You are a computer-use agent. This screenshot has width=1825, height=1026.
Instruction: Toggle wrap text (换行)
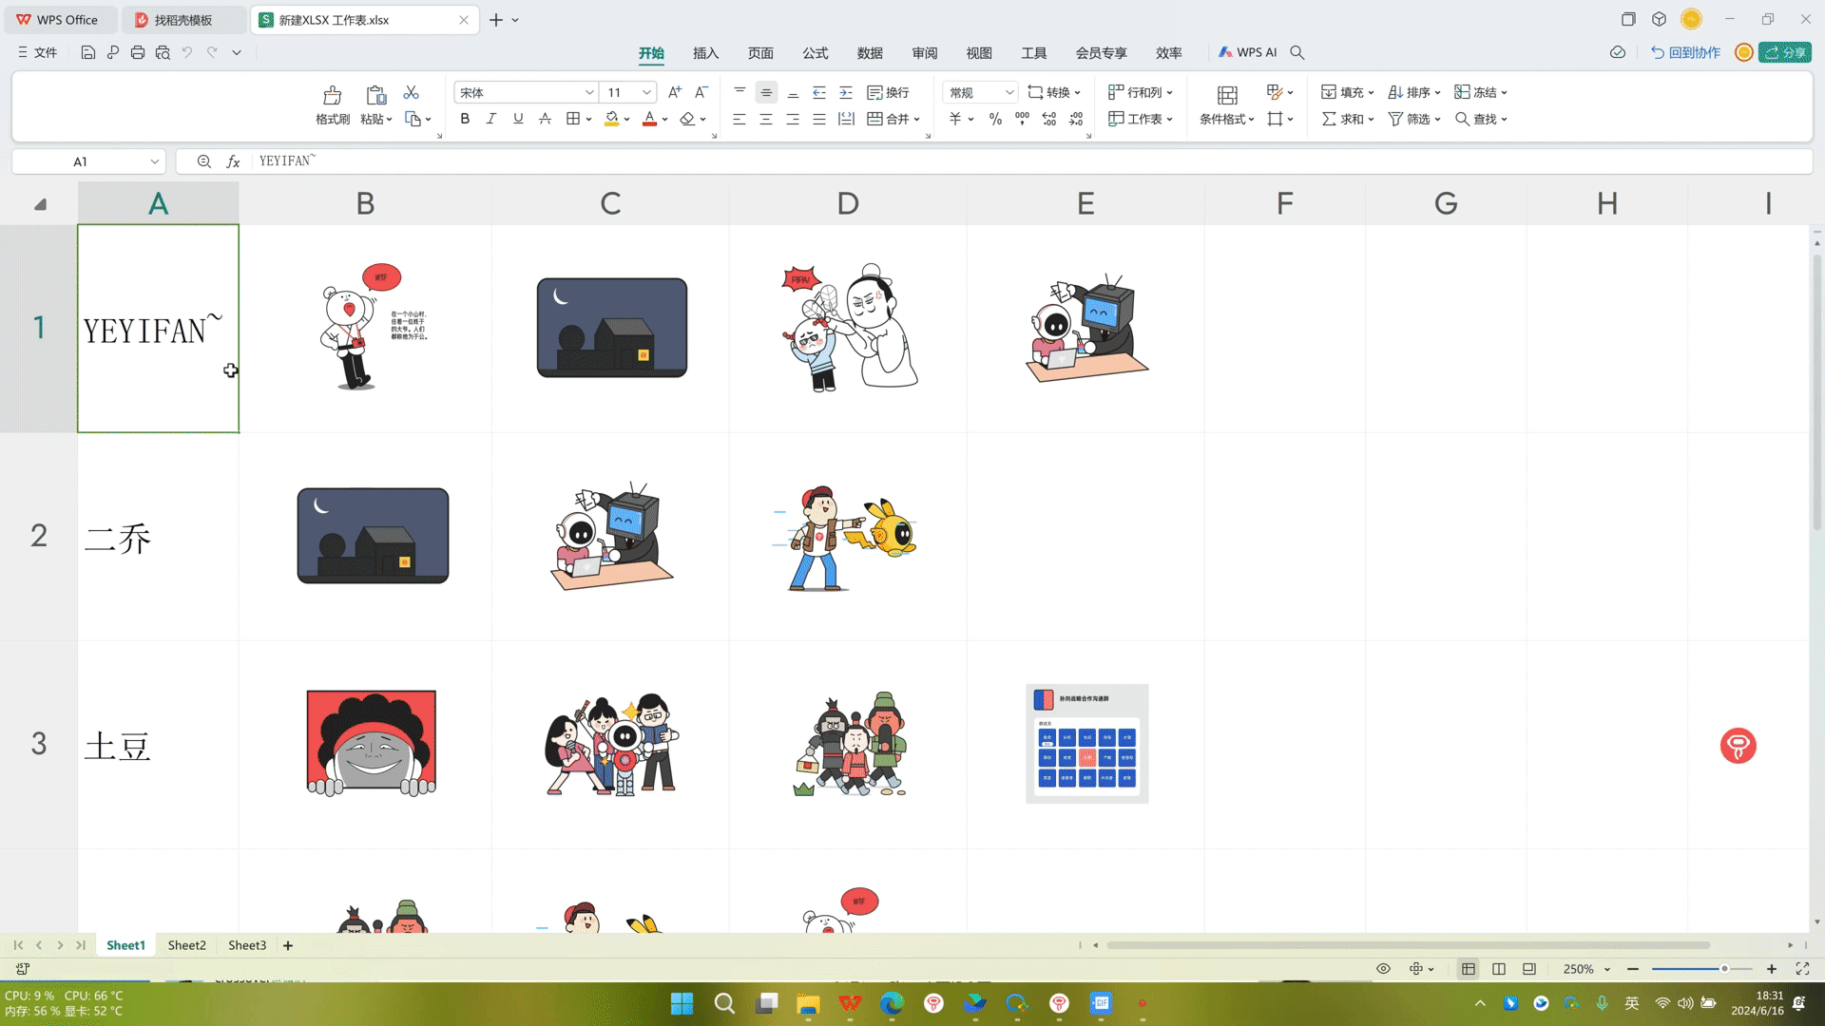888,92
